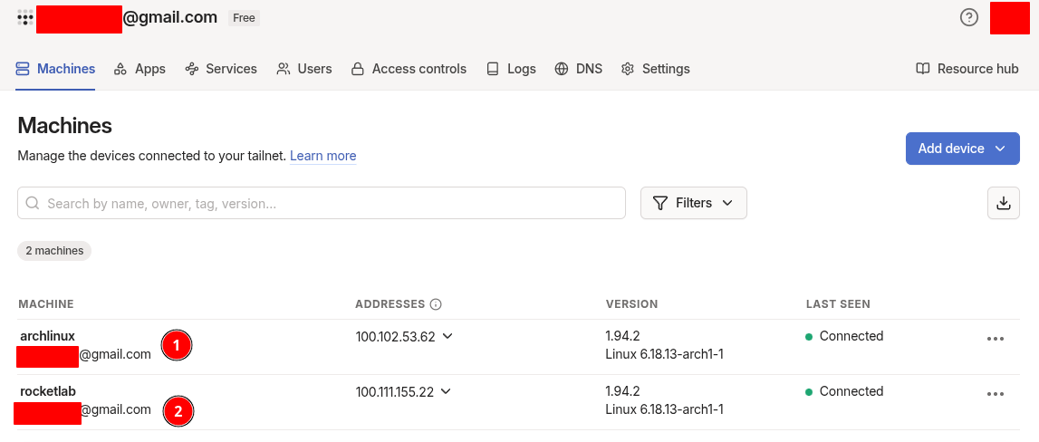Click the user avatar in top right
1039x442 pixels.
(x=1009, y=18)
